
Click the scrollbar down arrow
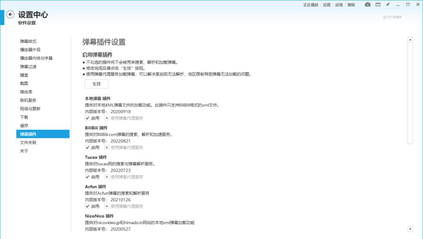(410, 229)
